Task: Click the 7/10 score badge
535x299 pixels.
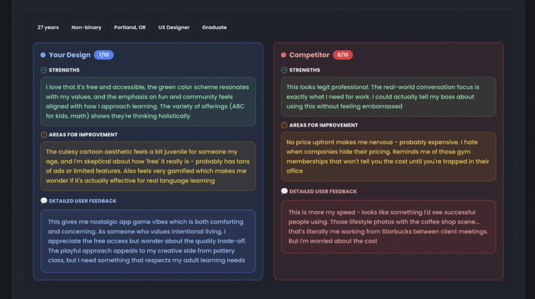Action: click(104, 55)
